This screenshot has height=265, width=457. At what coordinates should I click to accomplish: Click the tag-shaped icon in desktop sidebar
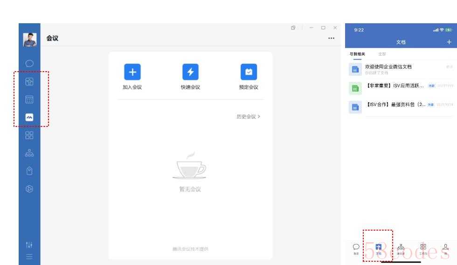29,171
